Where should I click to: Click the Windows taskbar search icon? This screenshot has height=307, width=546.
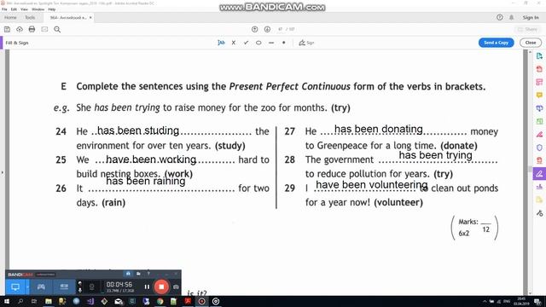[20, 301]
